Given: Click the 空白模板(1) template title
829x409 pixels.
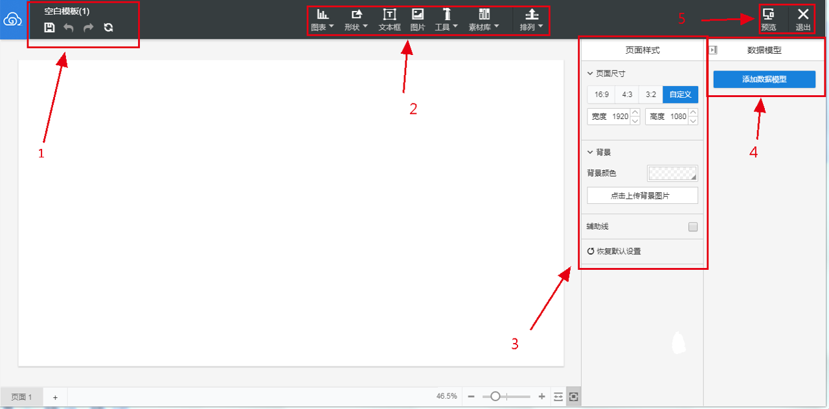Looking at the screenshot, I should point(67,11).
